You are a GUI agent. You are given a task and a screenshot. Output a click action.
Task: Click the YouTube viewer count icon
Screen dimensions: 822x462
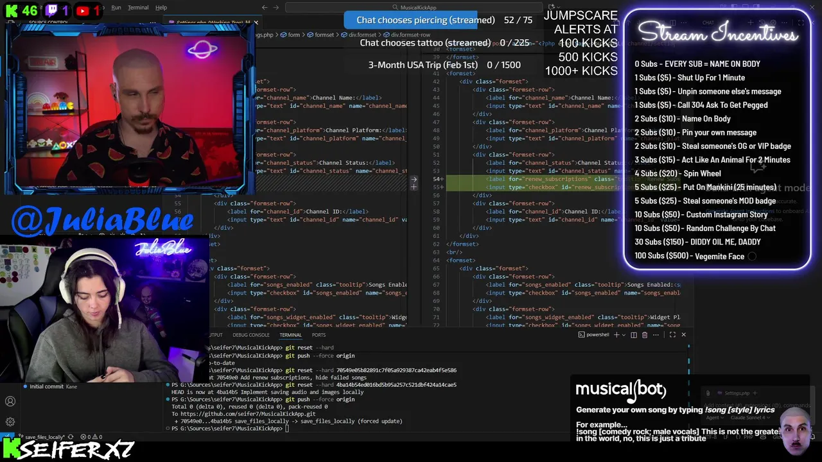pos(88,11)
